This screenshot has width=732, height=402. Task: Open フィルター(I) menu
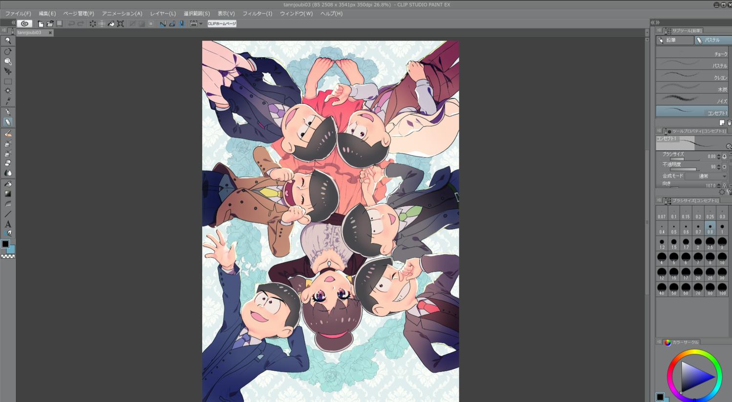[x=258, y=14]
